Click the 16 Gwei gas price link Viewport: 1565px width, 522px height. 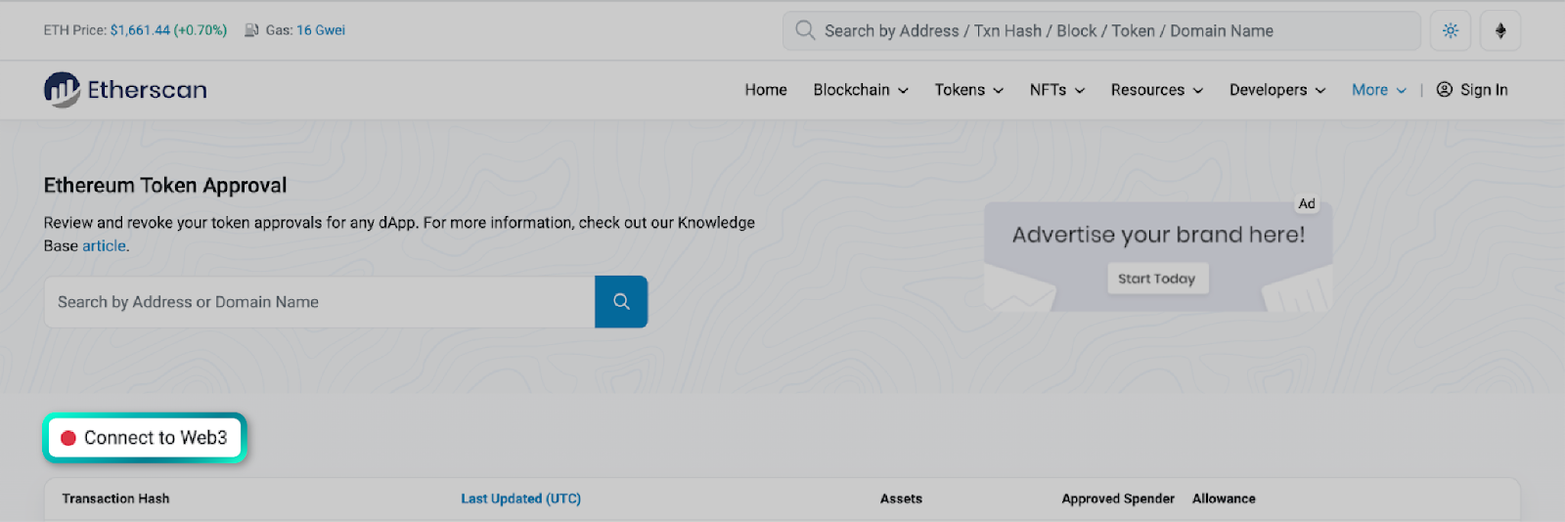click(x=321, y=30)
